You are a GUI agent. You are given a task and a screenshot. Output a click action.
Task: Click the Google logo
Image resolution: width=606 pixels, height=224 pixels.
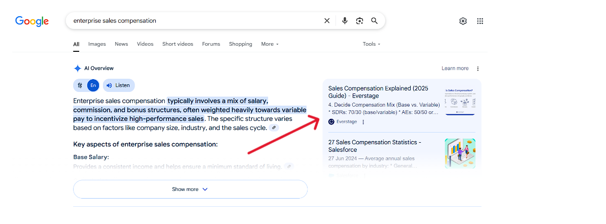coord(32,21)
